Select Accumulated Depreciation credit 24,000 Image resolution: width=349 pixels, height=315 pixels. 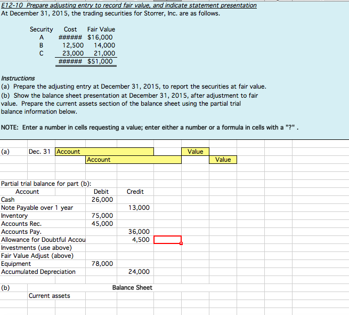click(139, 272)
